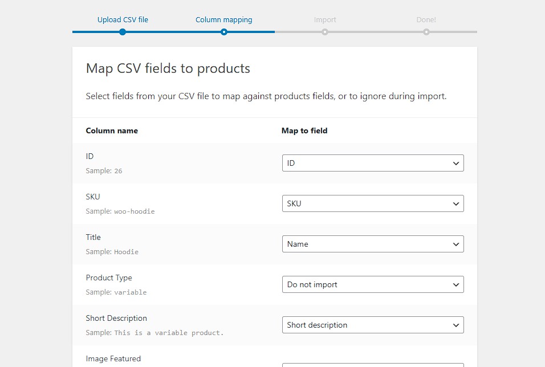Select the 'Column mapping' step label
The height and width of the screenshot is (367, 545).
click(x=224, y=20)
